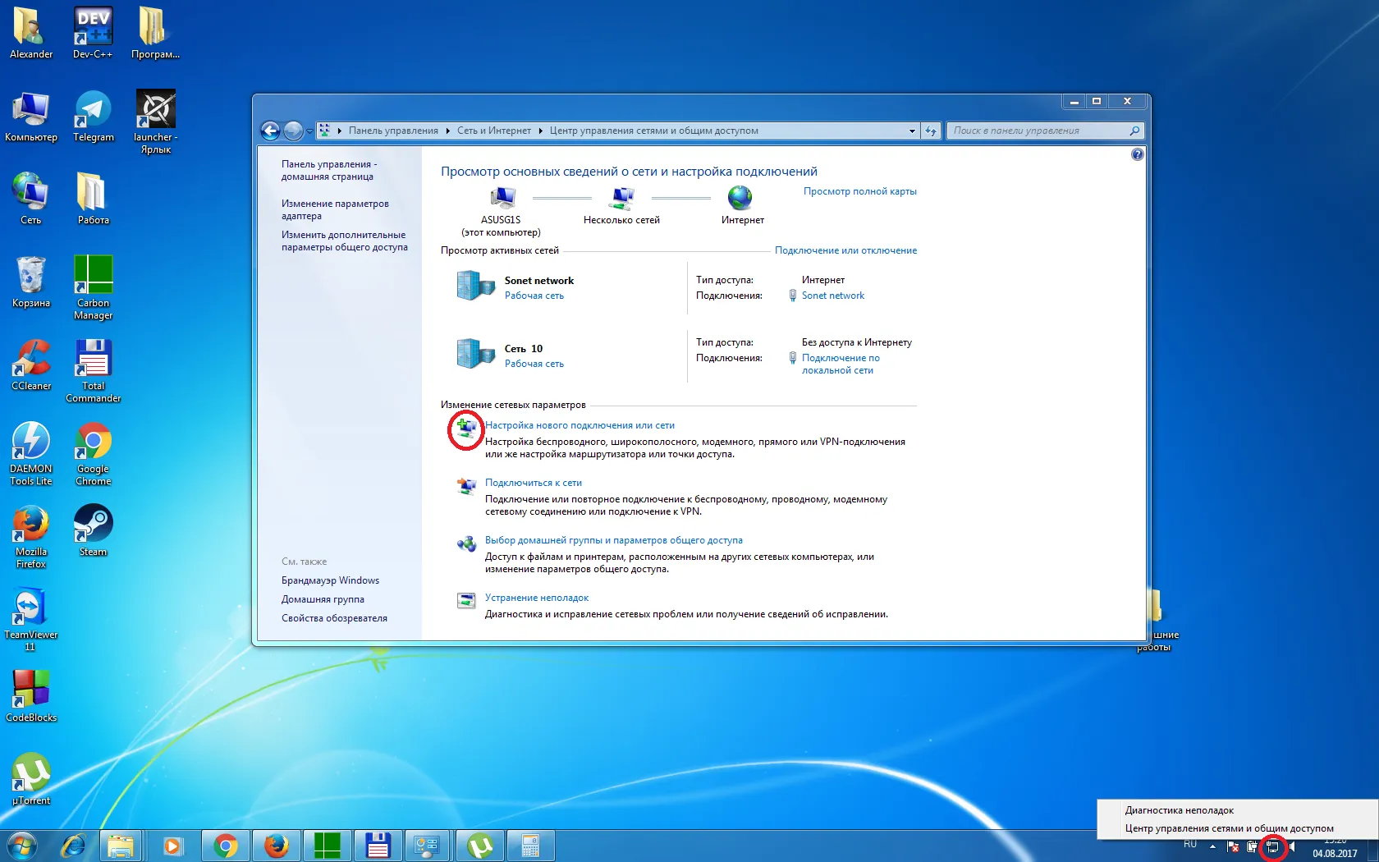
Task: Click the Action Center flag tray icon
Action: point(1232,846)
